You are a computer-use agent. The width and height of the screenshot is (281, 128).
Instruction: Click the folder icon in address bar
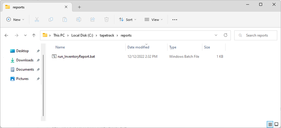pyautogui.click(x=45, y=35)
